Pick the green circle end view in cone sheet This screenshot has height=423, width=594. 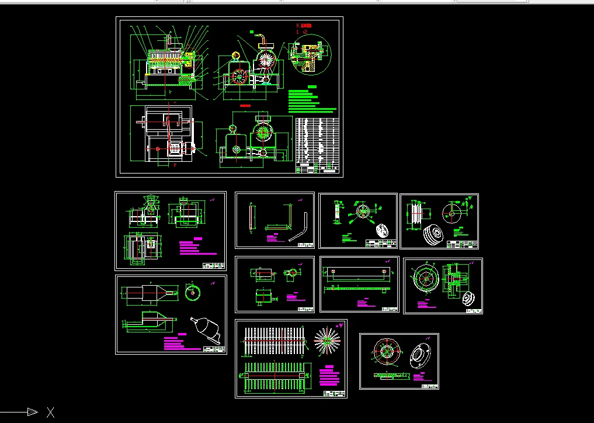[193, 293]
